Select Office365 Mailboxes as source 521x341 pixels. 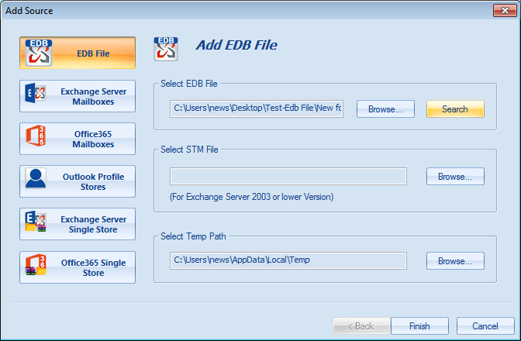click(x=78, y=139)
